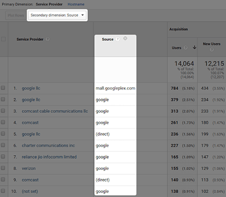
Task: Check row 5 google llc checkbox
Action: [3, 133]
